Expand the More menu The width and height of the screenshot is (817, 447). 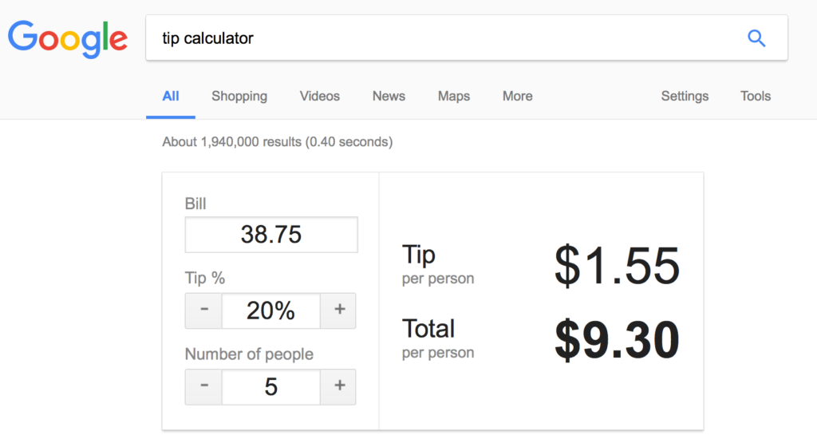coord(517,97)
